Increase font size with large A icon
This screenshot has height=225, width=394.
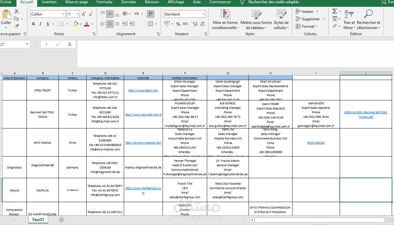[x=84, y=14]
